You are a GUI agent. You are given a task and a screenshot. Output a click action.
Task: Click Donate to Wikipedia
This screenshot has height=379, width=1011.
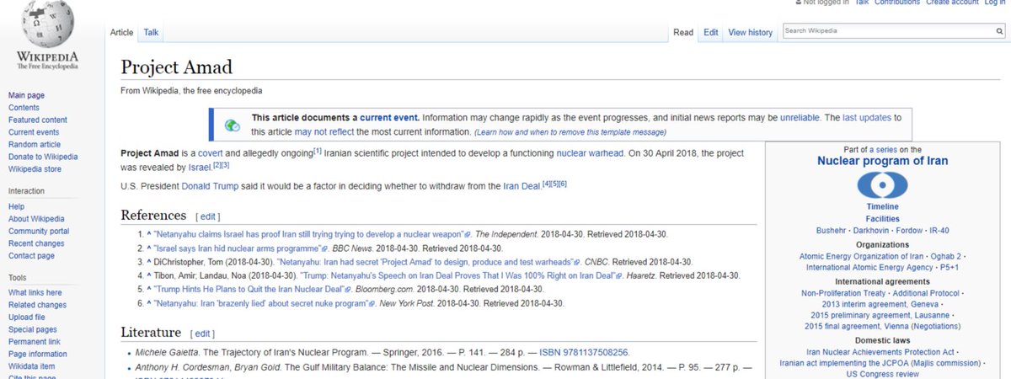(x=43, y=157)
